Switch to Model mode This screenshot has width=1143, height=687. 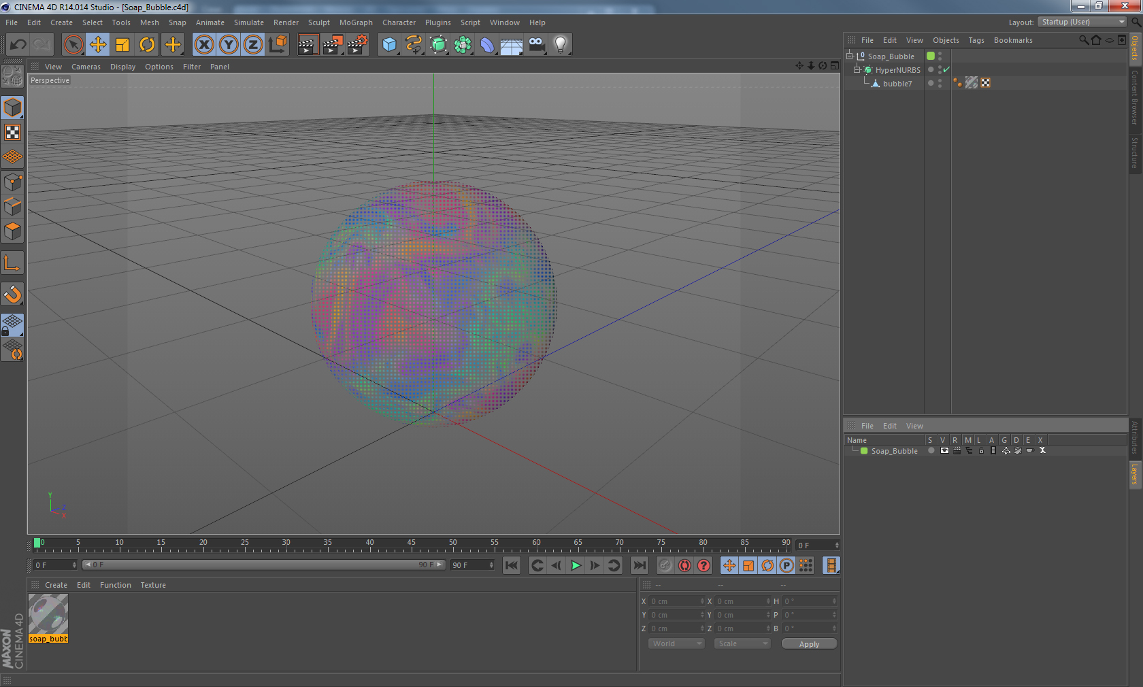click(x=12, y=107)
